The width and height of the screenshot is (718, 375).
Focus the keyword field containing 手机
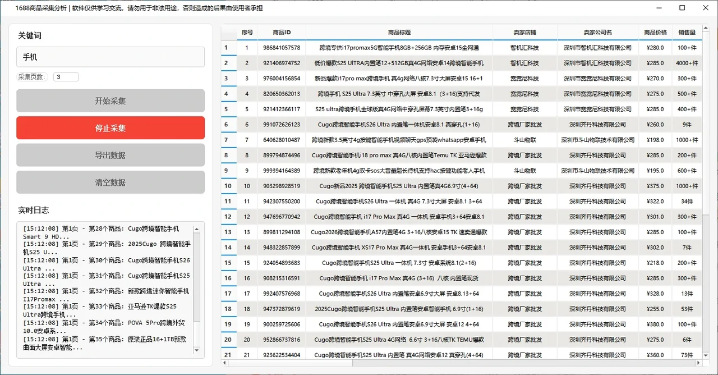[111, 57]
